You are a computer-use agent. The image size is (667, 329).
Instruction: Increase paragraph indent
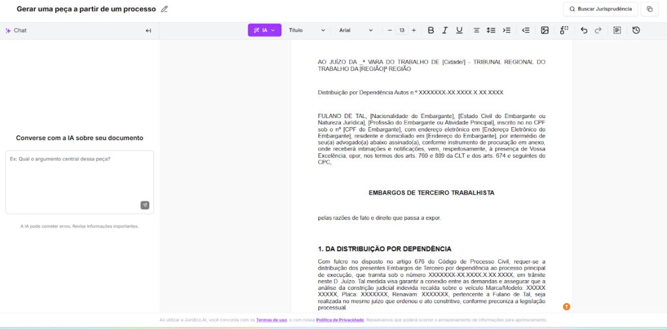[x=506, y=30]
